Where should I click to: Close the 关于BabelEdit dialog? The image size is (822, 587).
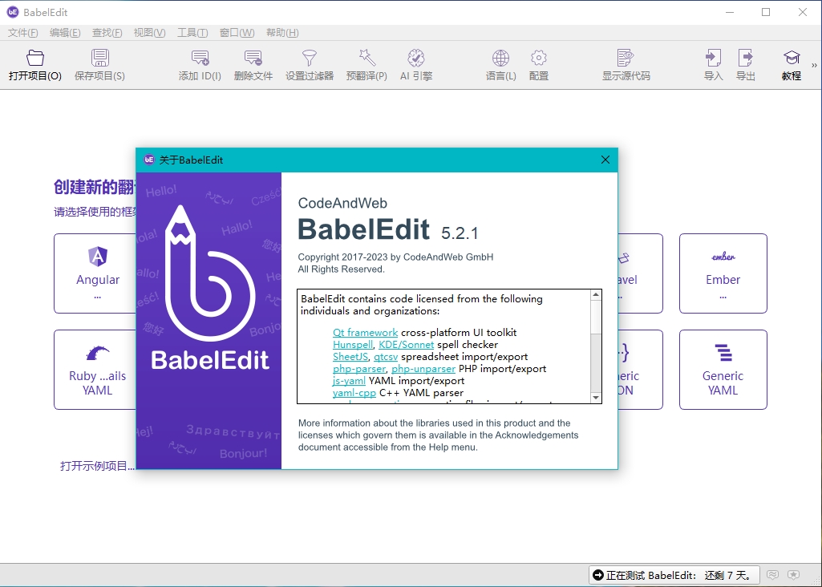click(605, 160)
